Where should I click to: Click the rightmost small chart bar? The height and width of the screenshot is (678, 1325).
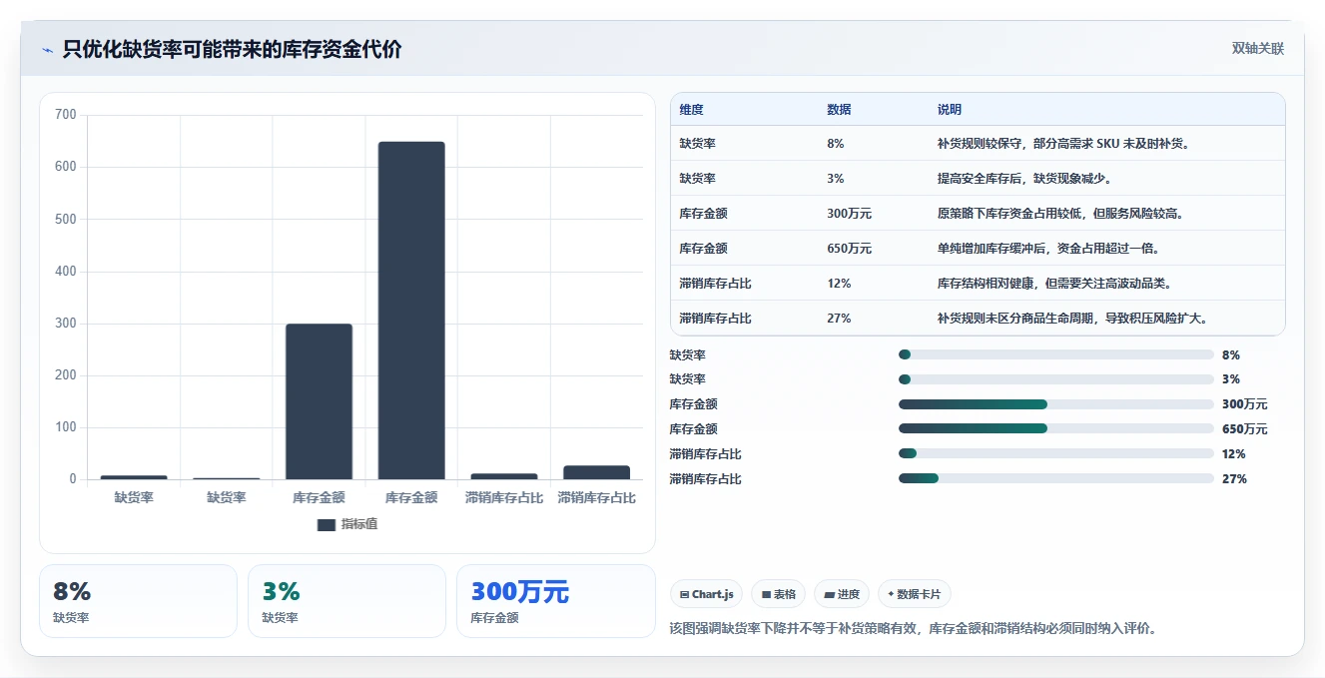click(596, 472)
